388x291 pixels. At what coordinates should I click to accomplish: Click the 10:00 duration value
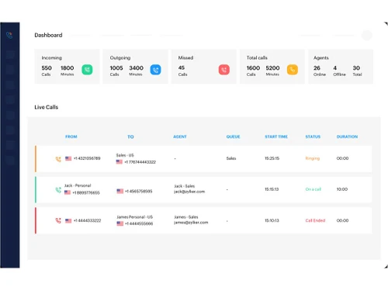[342, 189]
